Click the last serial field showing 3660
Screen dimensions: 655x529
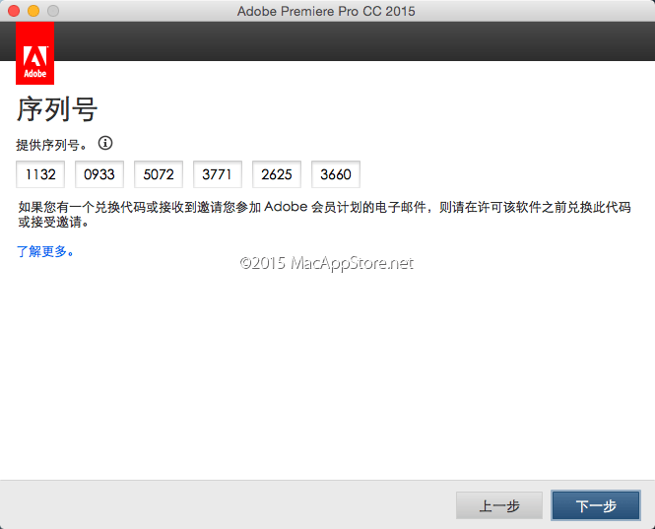[x=336, y=175]
